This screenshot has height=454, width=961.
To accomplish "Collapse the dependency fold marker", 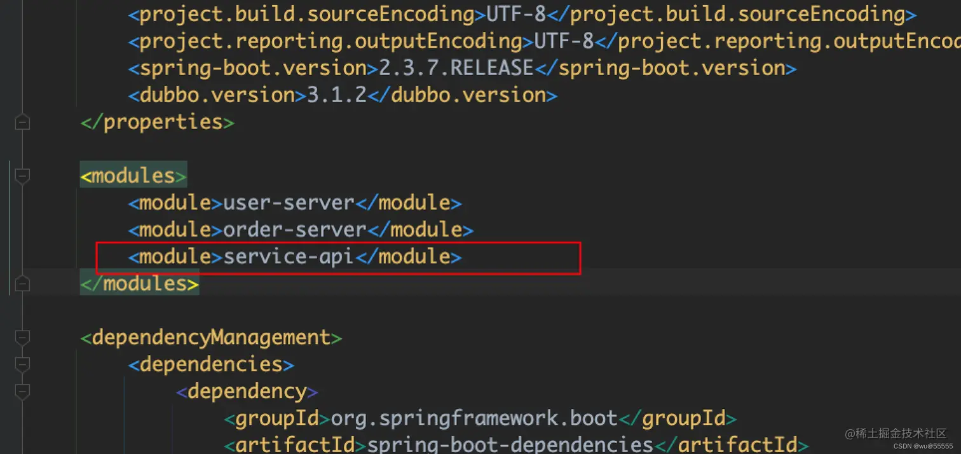I will pyautogui.click(x=22, y=391).
